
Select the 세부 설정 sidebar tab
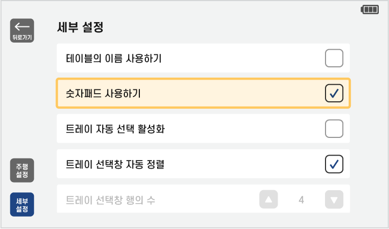[22, 204]
